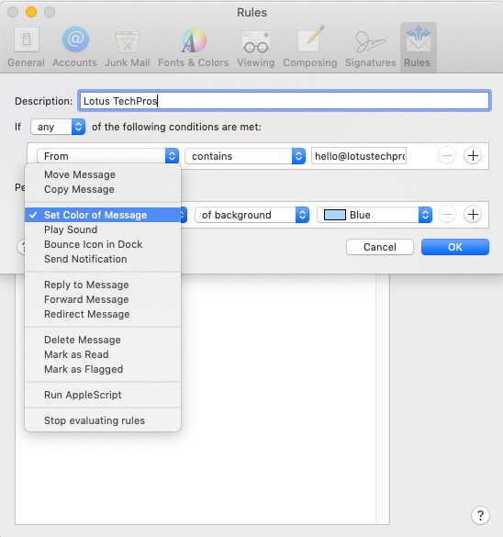
Task: Choose Mark as Read action
Action: [x=103, y=354]
